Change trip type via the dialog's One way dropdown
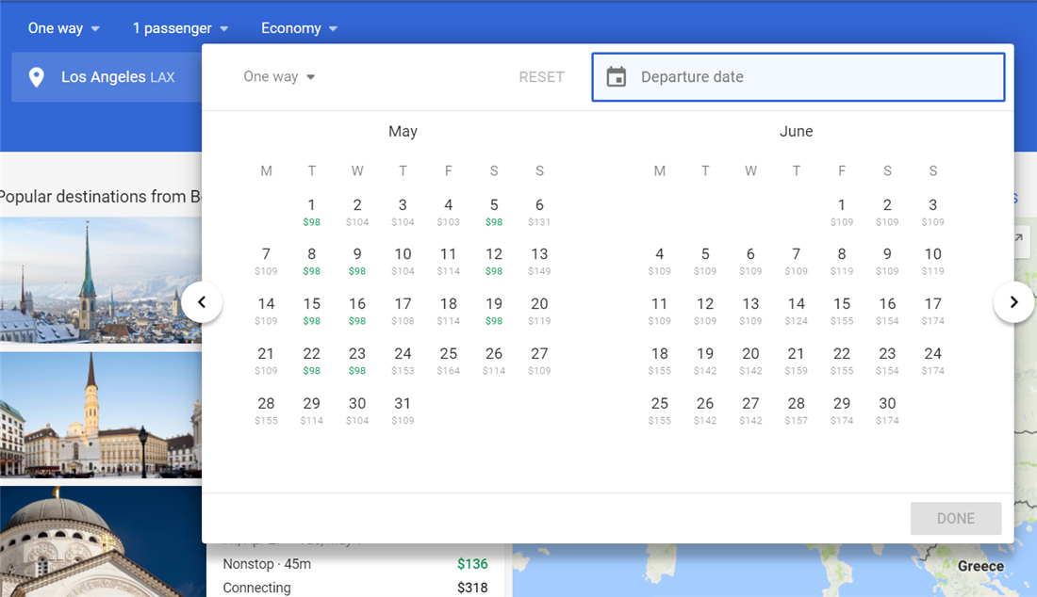1037x597 pixels. [x=279, y=76]
